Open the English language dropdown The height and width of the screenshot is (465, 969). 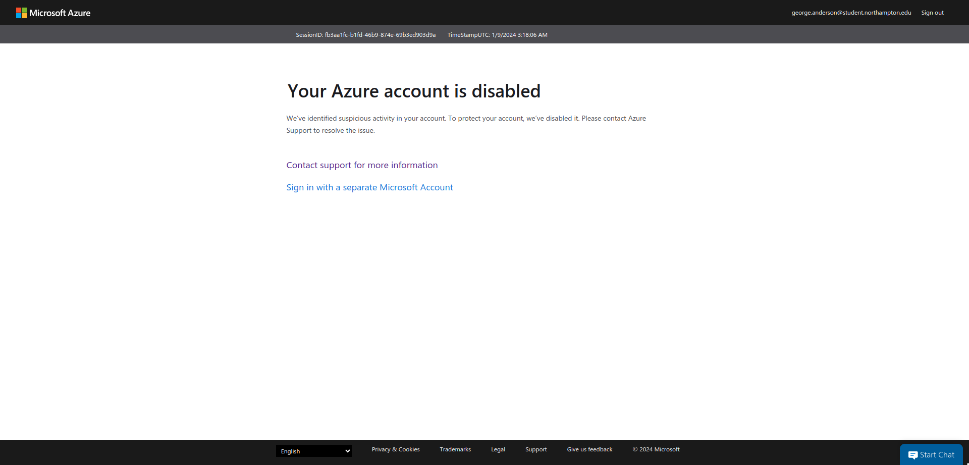(x=313, y=451)
